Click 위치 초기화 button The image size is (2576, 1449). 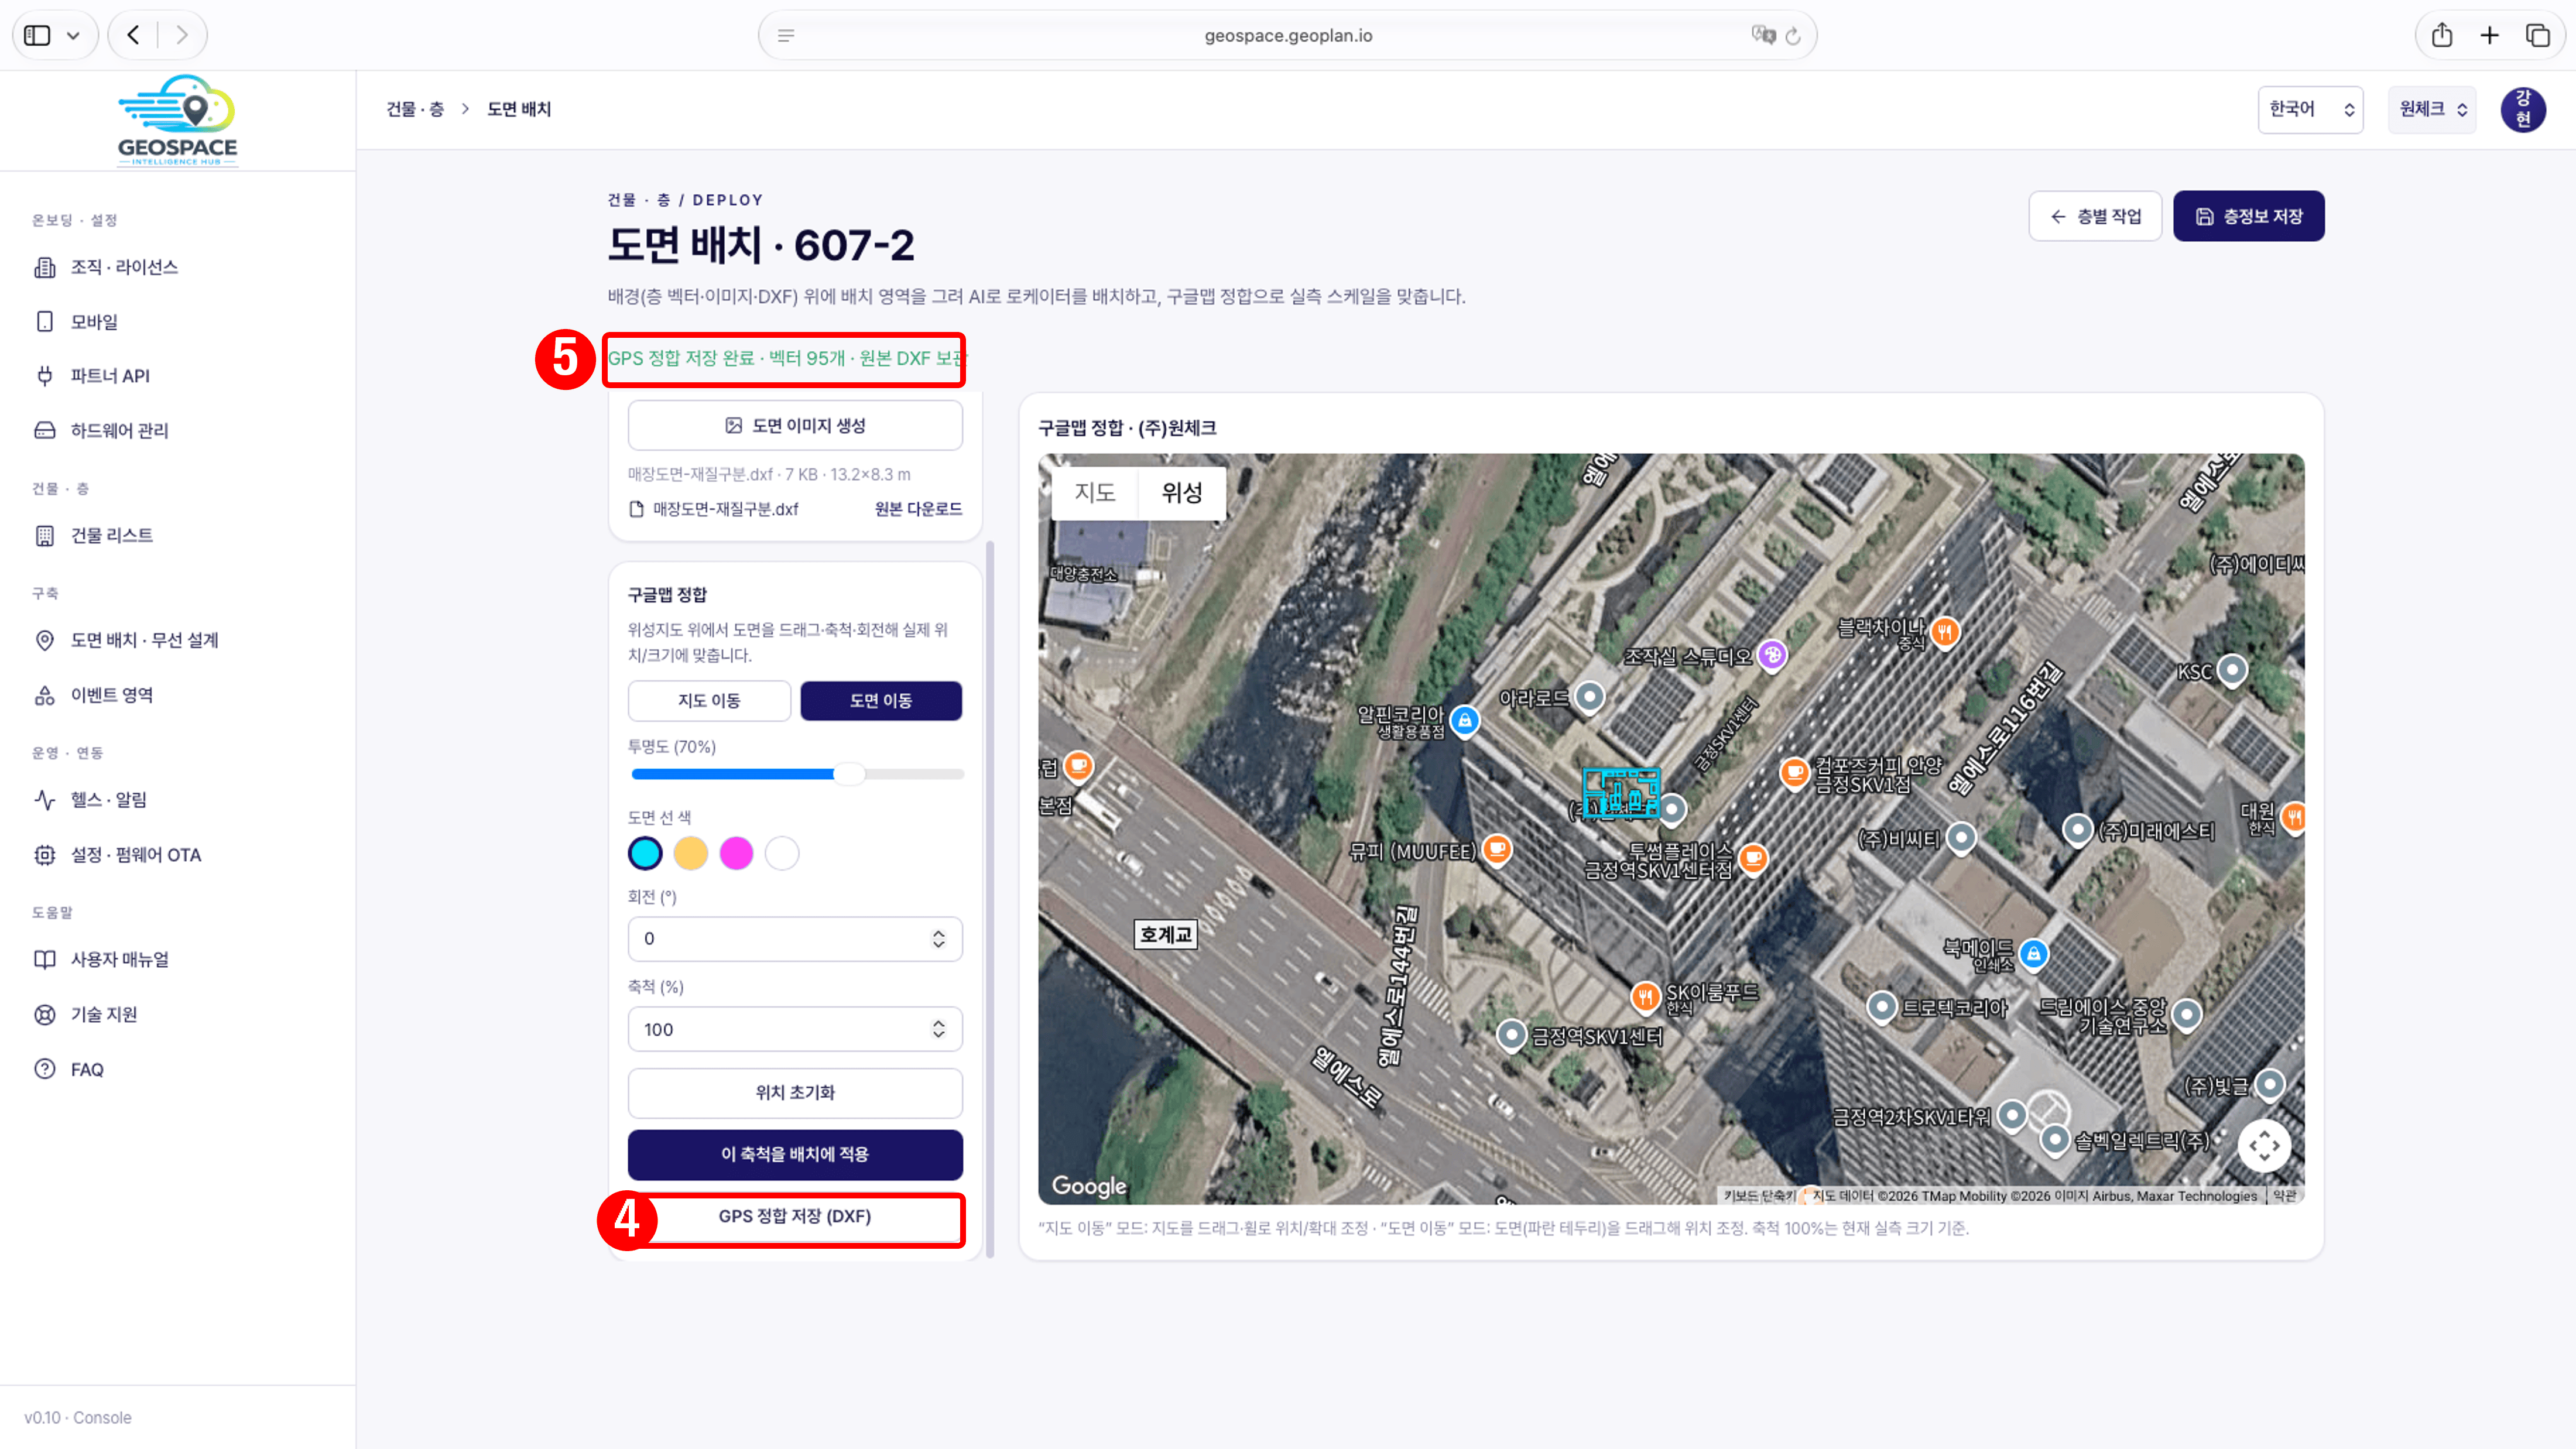795,1092
